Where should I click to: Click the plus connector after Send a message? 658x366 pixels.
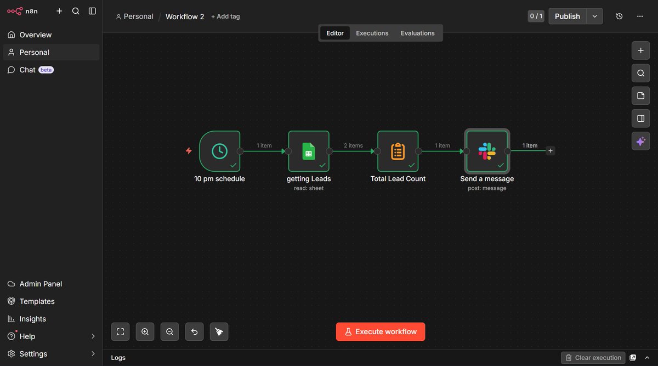tap(551, 151)
